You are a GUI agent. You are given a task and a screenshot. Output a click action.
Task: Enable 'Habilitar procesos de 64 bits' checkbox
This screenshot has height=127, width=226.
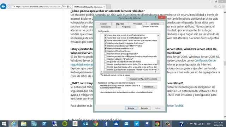[105, 56]
